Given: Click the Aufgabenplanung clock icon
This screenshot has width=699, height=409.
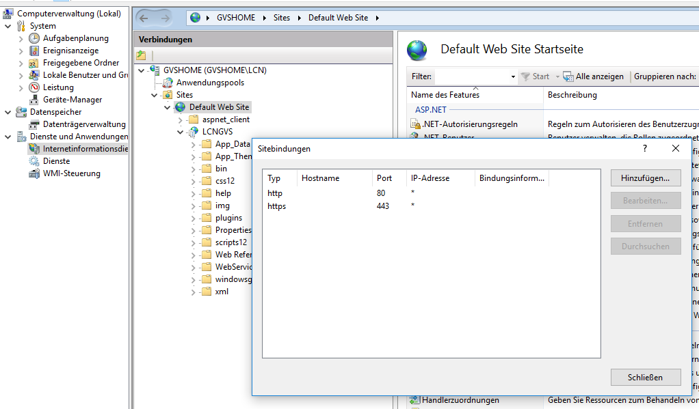Looking at the screenshot, I should point(34,38).
